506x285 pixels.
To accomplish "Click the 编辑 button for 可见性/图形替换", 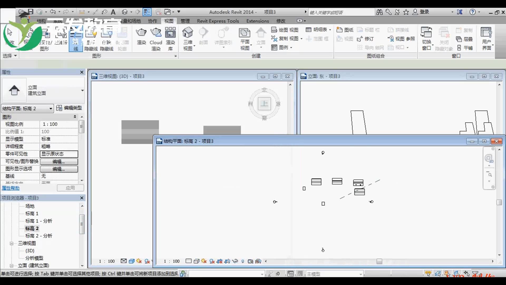I will tap(59, 161).
